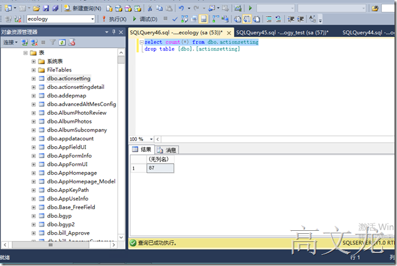The image size is (397, 266).
Task: Click 调试(D) debug button
Action: point(145,19)
